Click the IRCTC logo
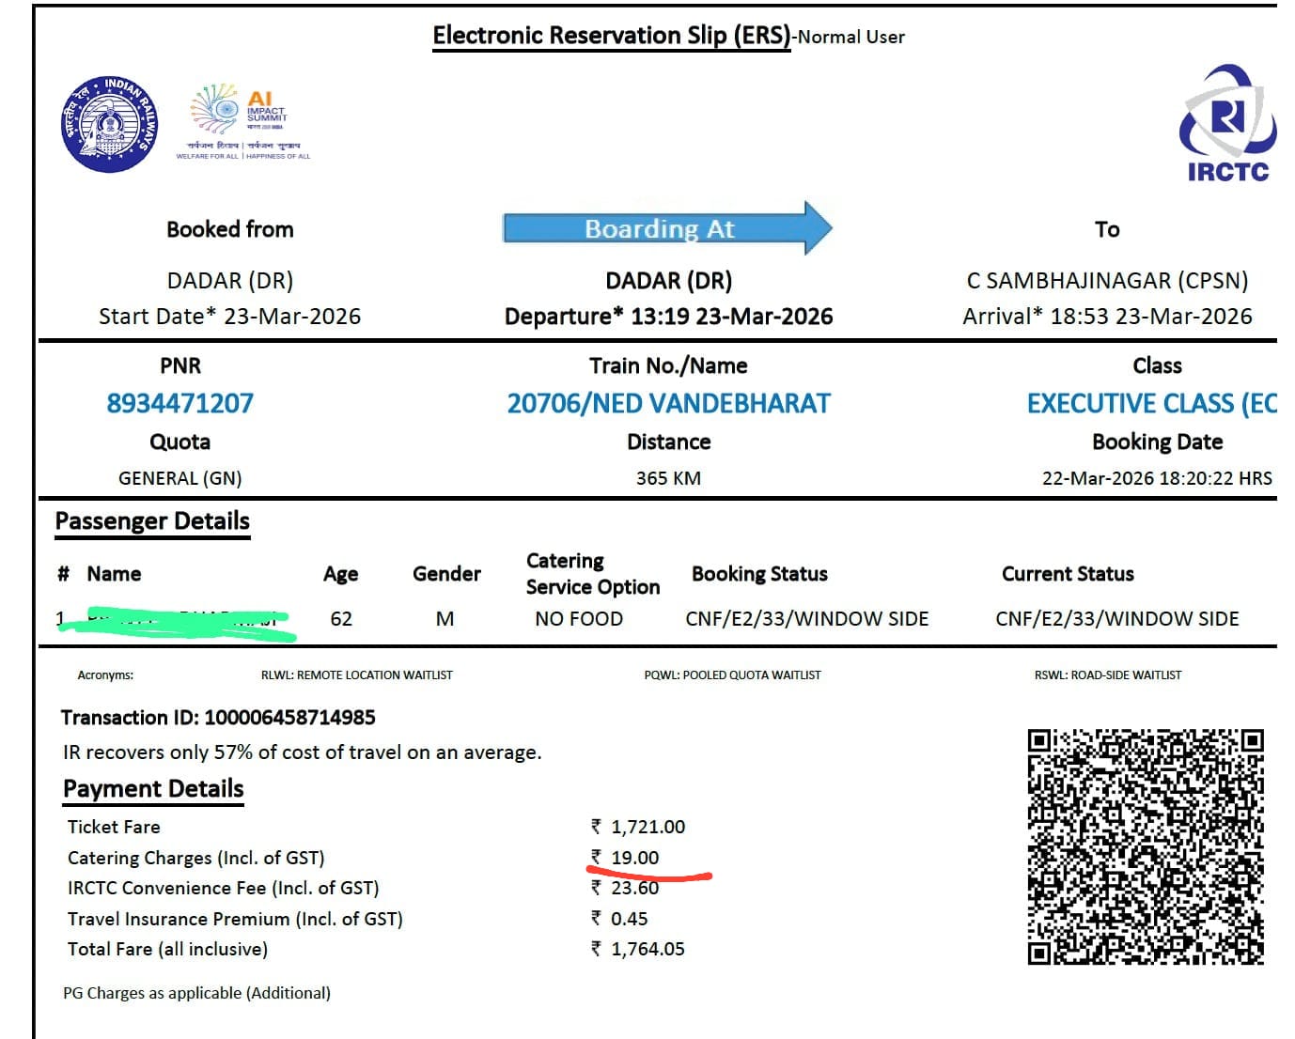This screenshot has width=1295, height=1039. [x=1227, y=124]
